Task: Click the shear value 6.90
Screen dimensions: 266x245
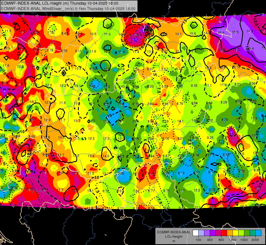Action: [x=151, y=139]
